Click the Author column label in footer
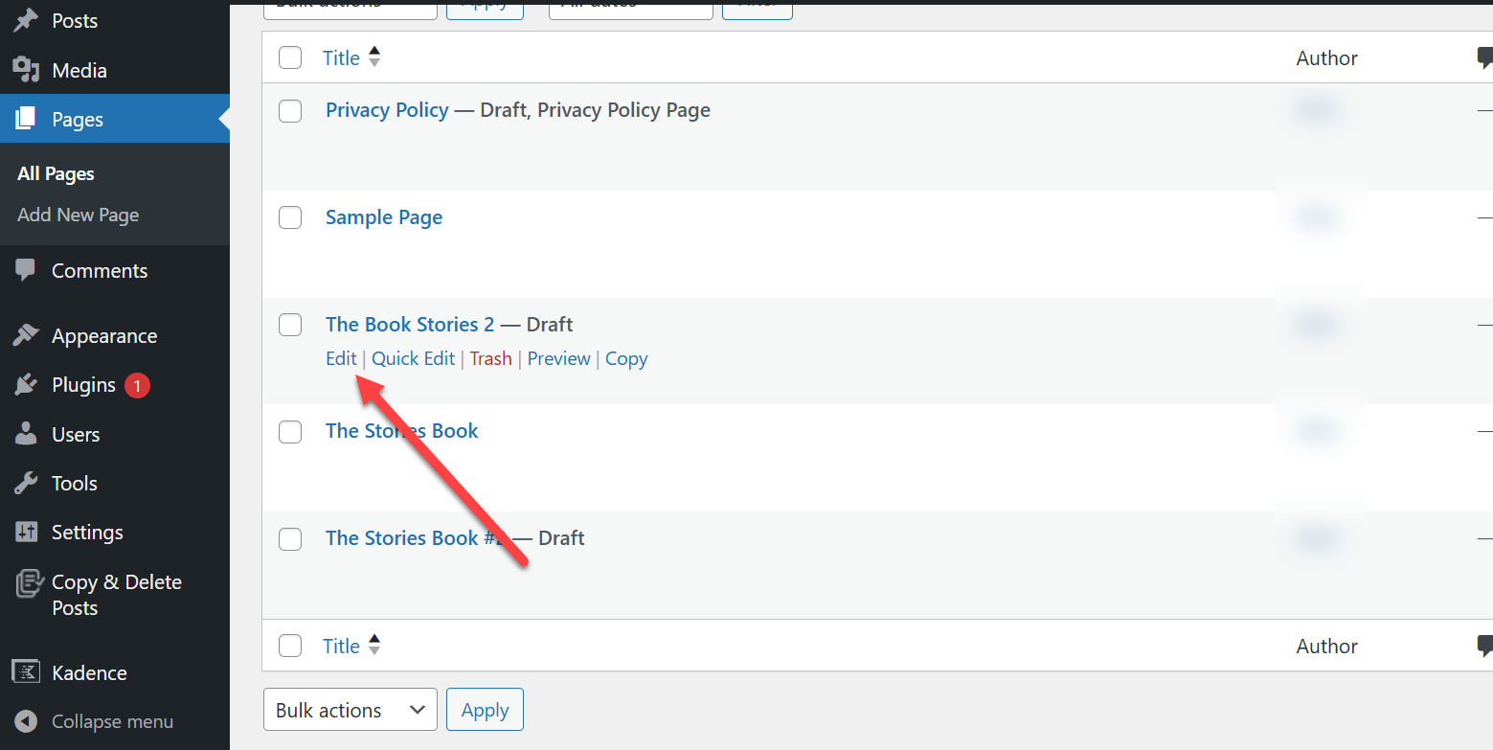Viewport: 1493px width, 750px height. pyautogui.click(x=1326, y=647)
